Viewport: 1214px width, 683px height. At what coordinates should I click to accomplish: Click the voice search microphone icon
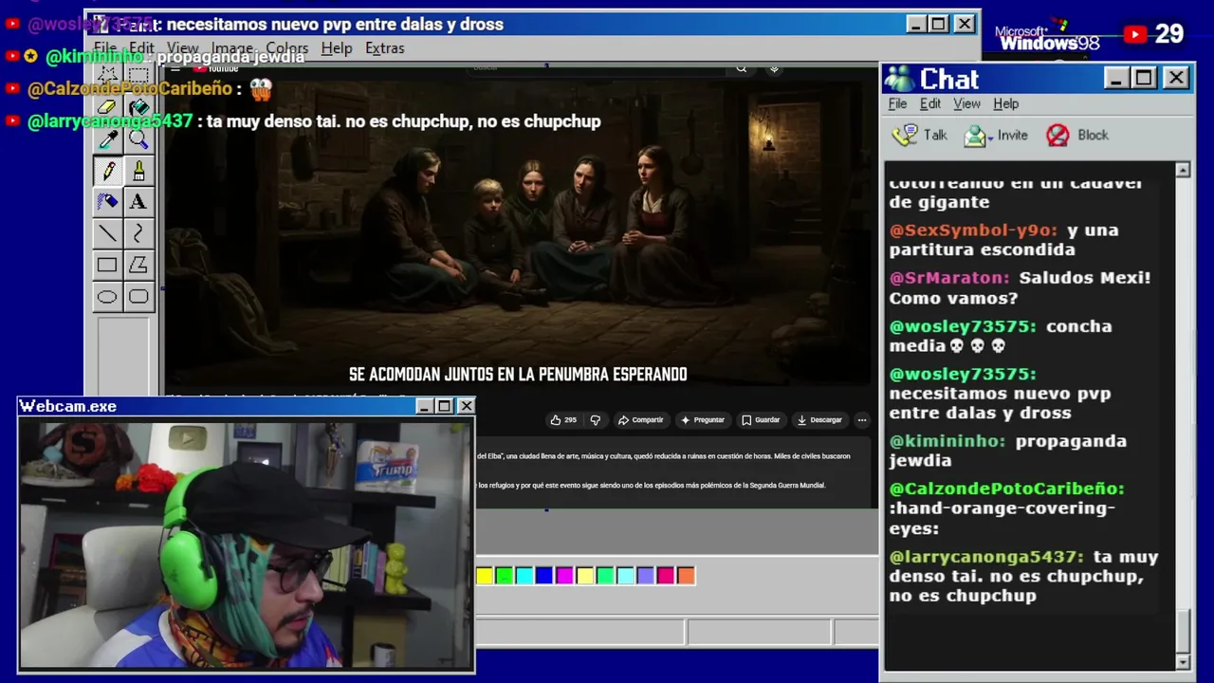point(774,67)
